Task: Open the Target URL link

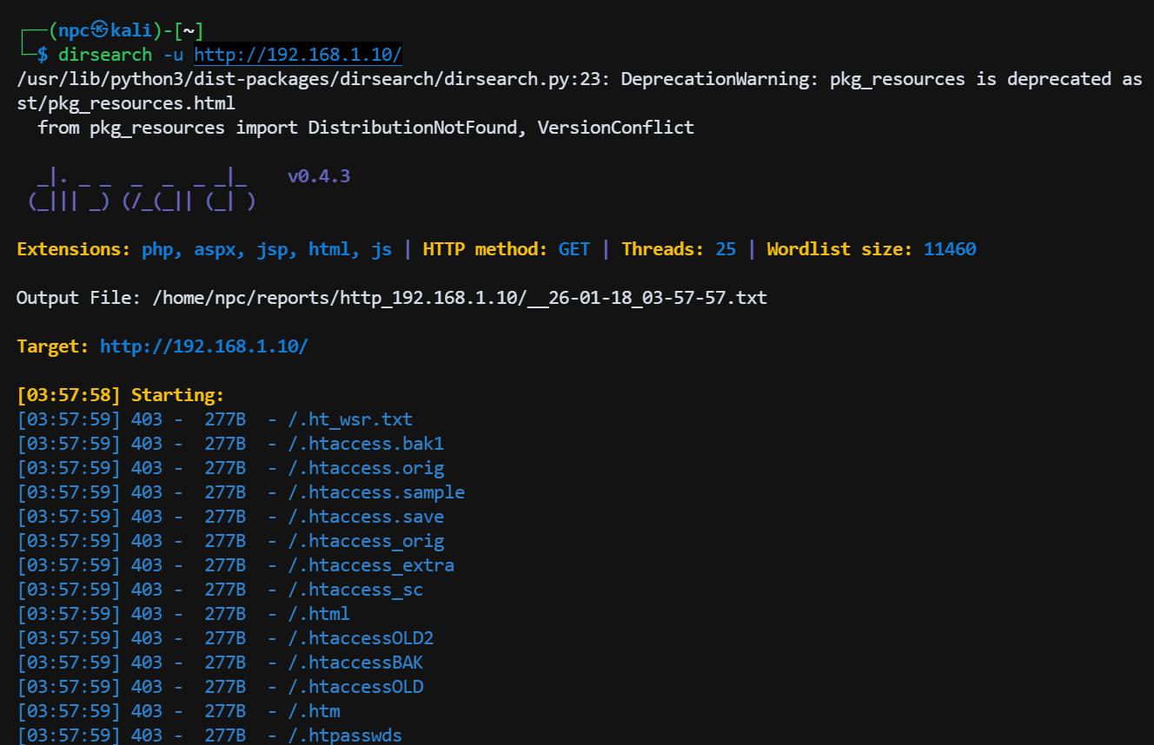Action: pyautogui.click(x=203, y=346)
